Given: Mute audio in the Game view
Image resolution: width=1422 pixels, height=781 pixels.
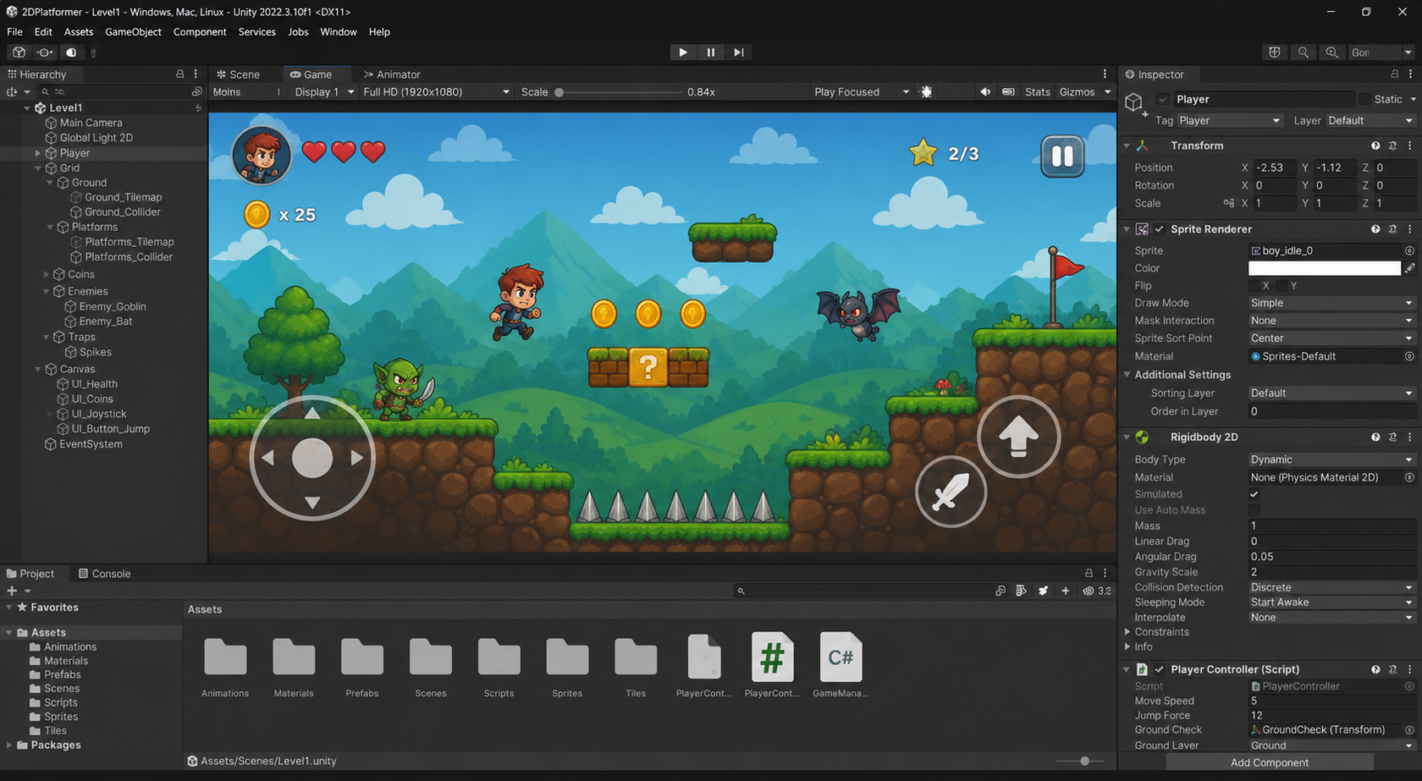Looking at the screenshot, I should pos(985,91).
